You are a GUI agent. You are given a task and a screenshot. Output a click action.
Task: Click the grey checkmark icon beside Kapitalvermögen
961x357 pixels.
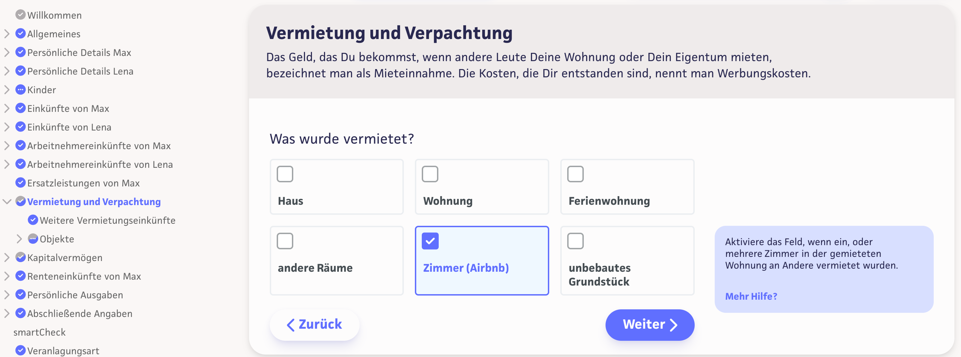pos(20,258)
